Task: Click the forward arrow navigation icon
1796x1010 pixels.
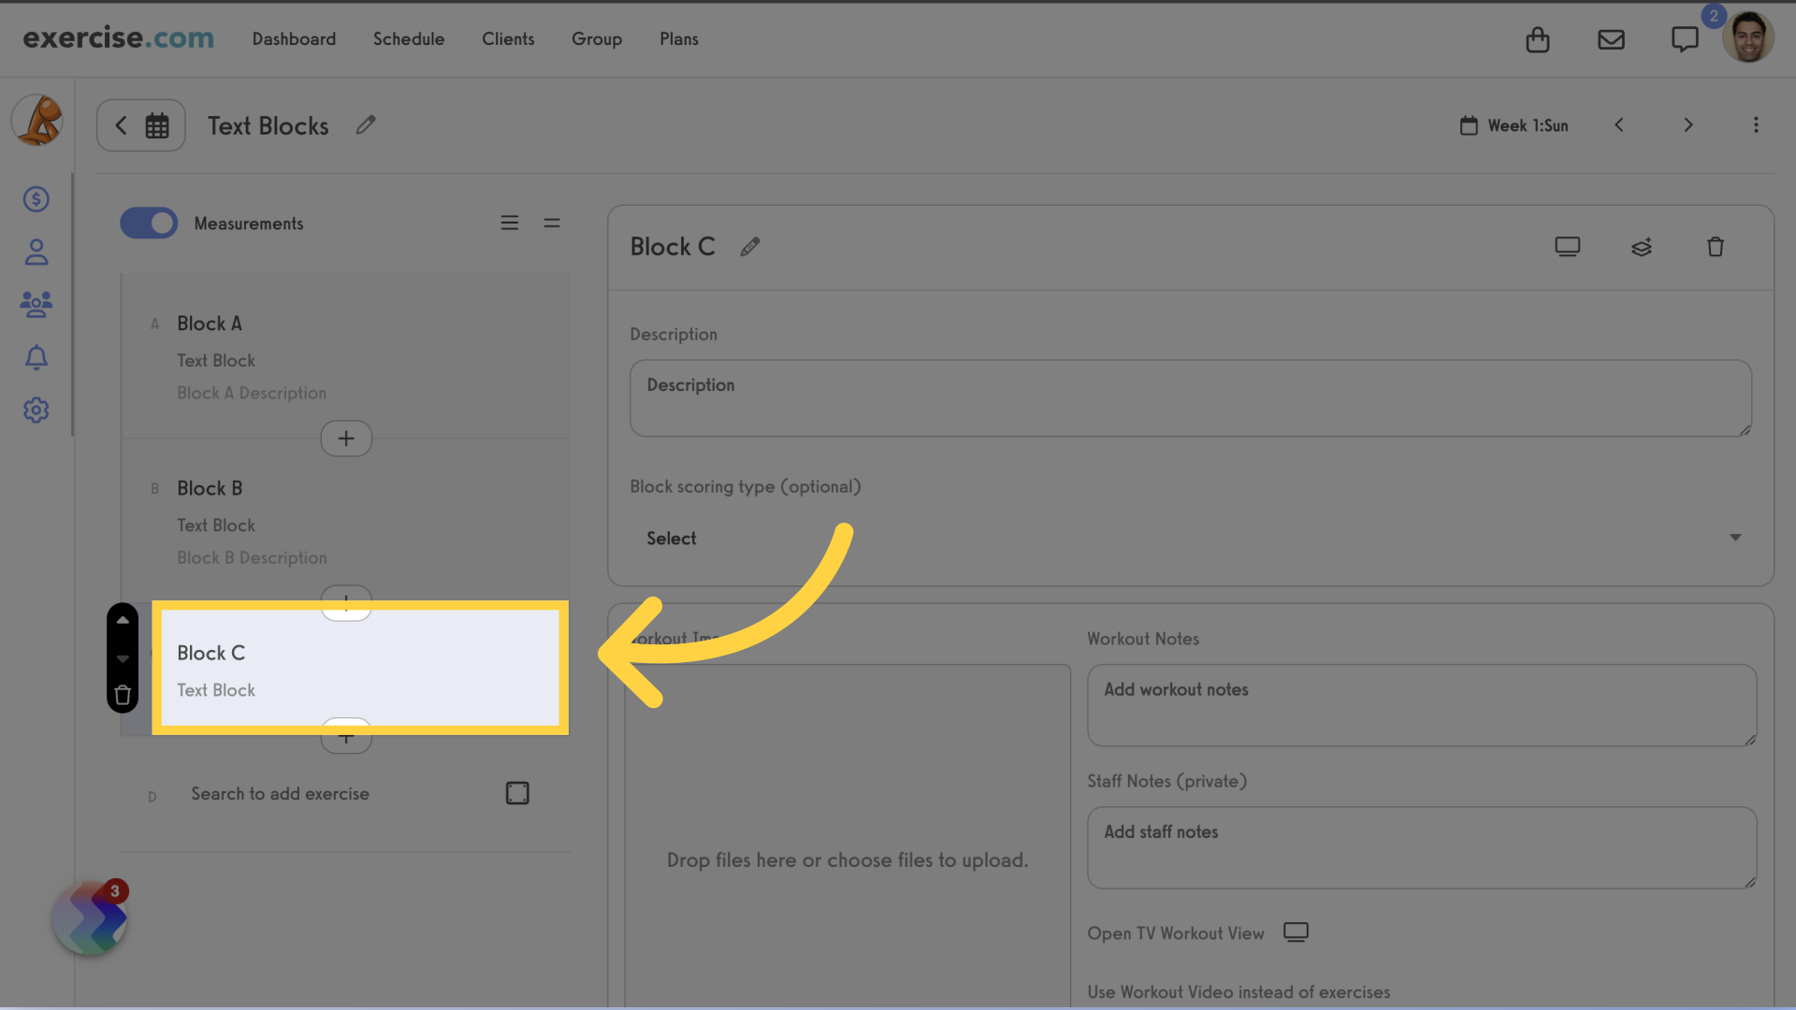Action: click(1687, 124)
